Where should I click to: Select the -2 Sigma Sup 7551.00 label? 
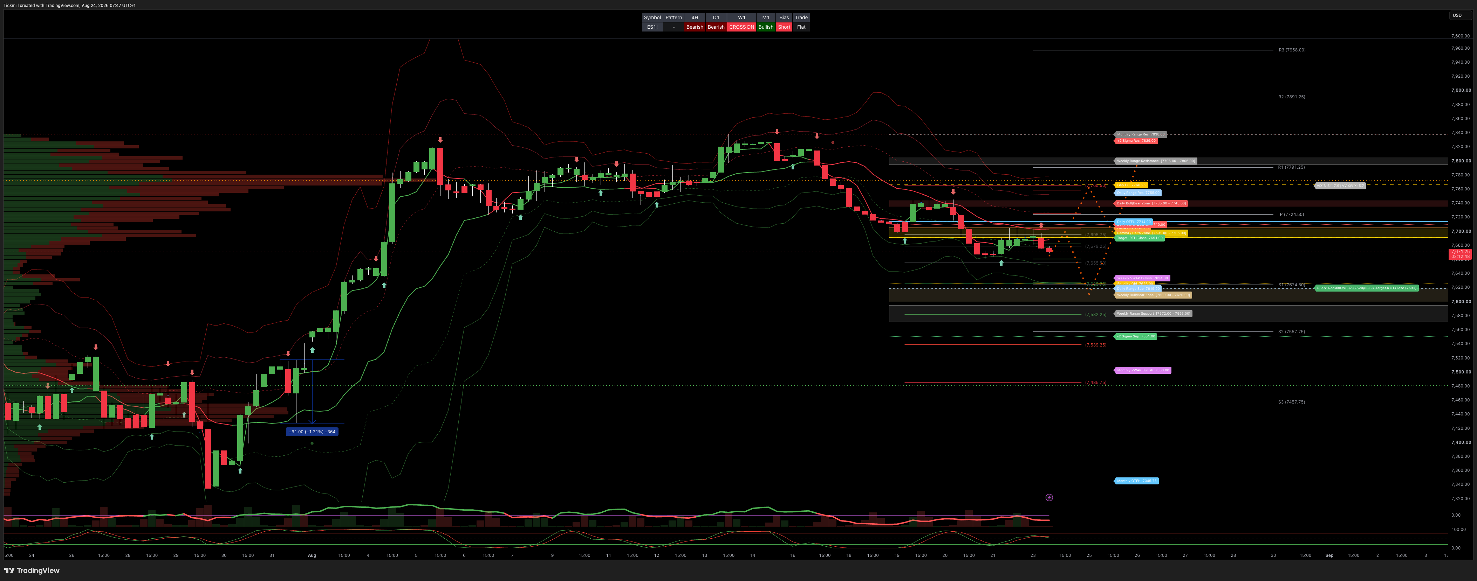point(1135,337)
